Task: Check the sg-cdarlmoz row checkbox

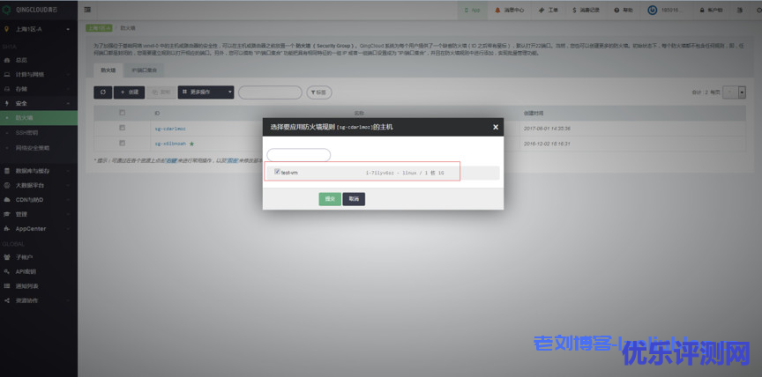Action: [x=122, y=128]
